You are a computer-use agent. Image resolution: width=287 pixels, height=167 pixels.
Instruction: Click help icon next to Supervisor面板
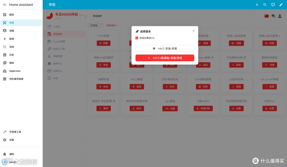pos(212,58)
